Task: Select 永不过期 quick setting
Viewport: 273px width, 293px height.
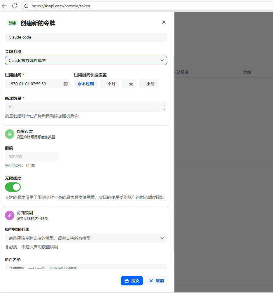Action: 86,84
